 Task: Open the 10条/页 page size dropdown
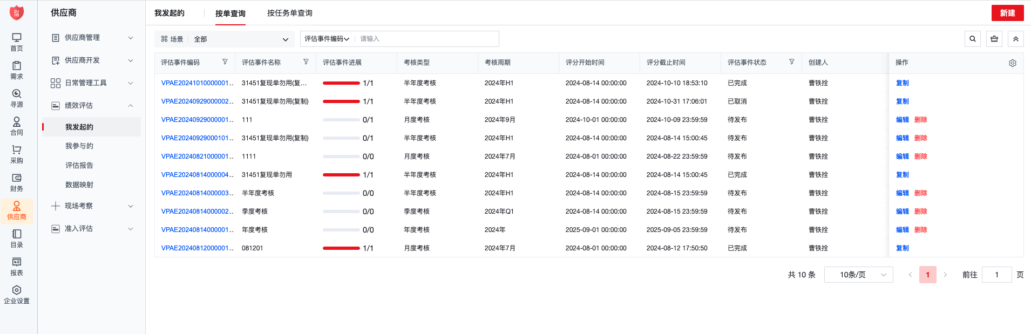click(x=858, y=275)
